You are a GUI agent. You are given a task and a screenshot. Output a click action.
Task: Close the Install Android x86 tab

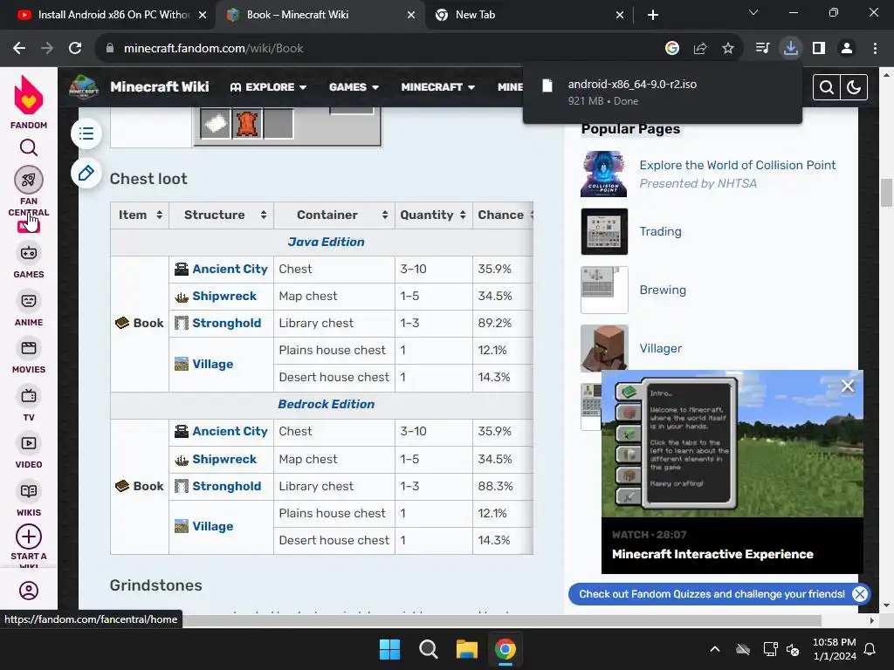tap(203, 15)
